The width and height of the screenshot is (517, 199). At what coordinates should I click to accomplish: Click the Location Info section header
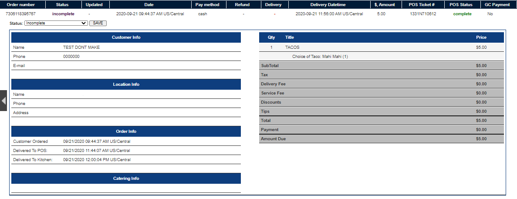[126, 84]
